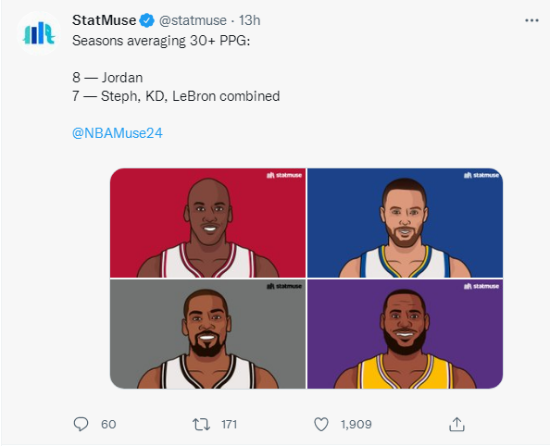Open the share upload icon
Image resolution: width=550 pixels, height=446 pixels.
tap(456, 425)
